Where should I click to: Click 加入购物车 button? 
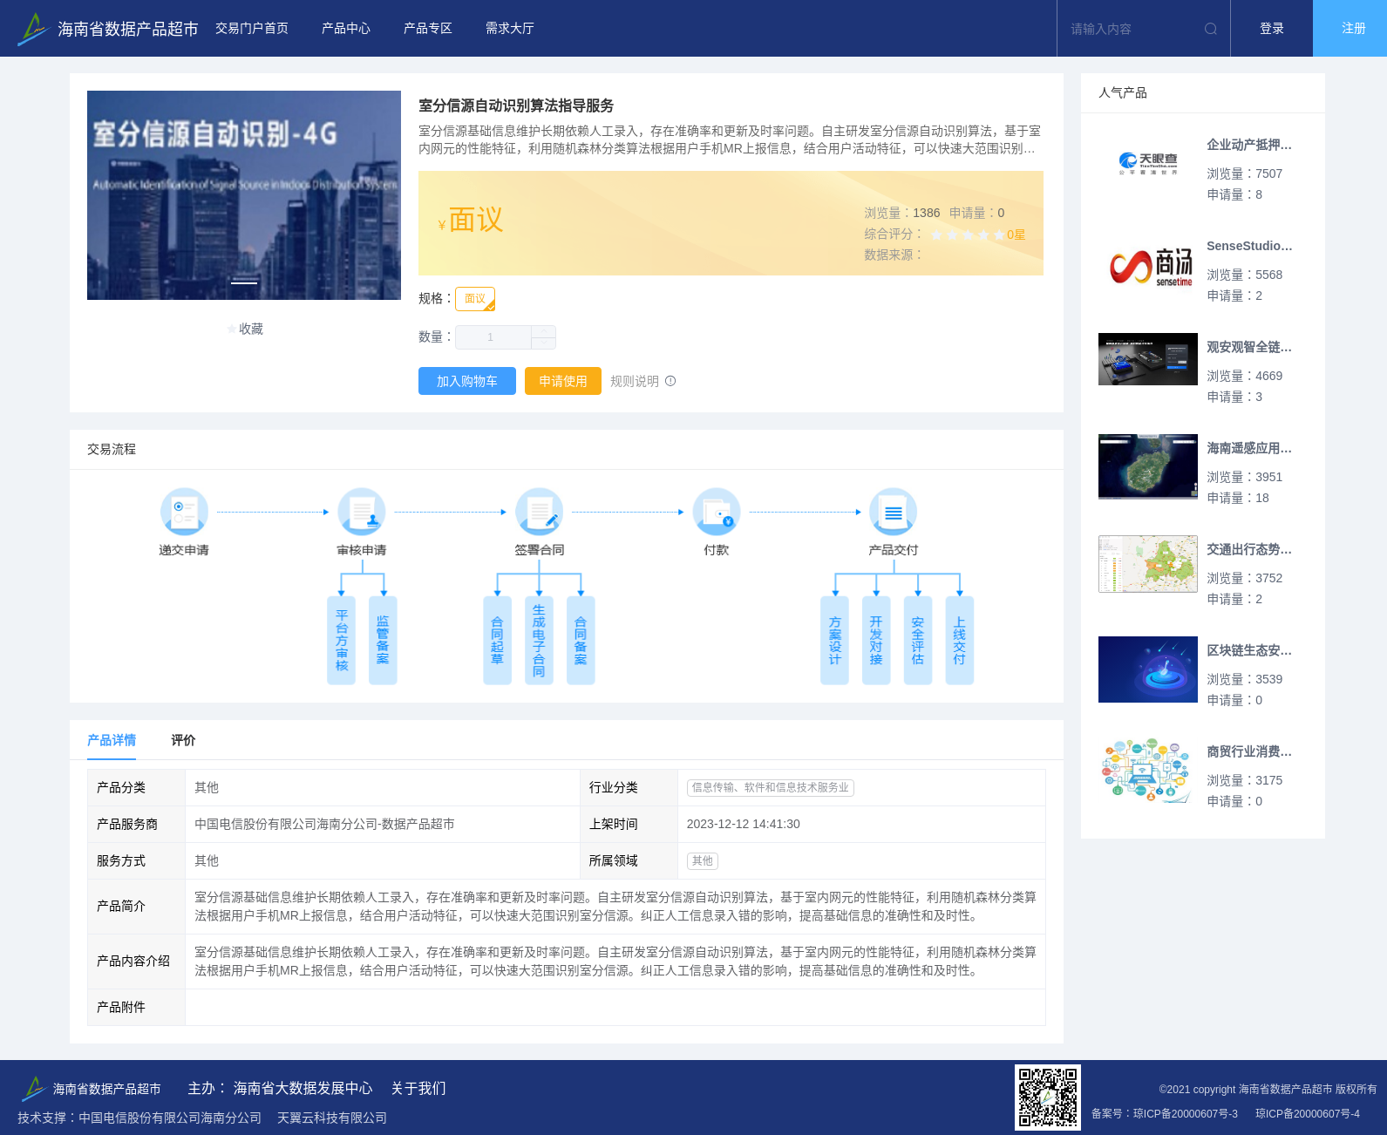click(x=467, y=381)
